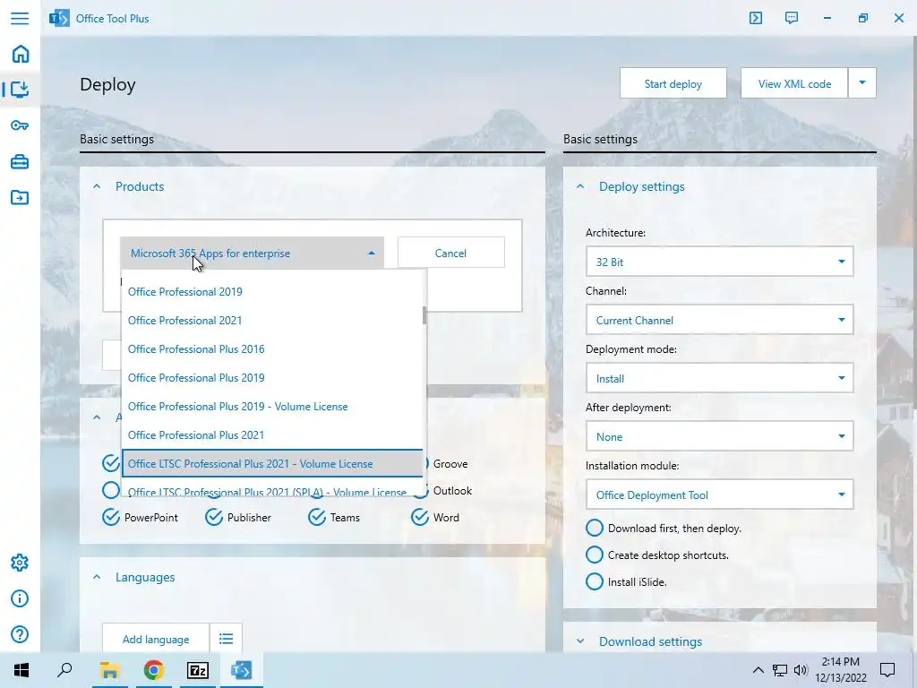Open Settings gear in sidebar
Viewport: 917px width, 688px height.
click(x=20, y=563)
